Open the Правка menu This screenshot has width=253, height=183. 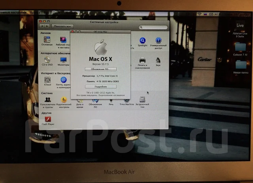(x=35, y=13)
